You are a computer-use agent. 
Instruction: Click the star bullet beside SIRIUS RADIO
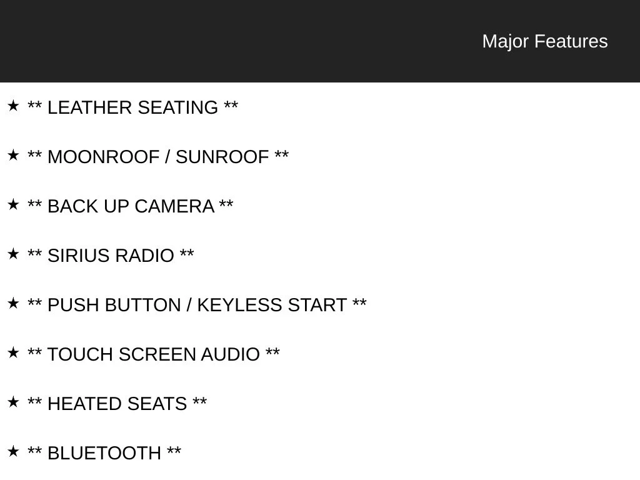click(13, 254)
